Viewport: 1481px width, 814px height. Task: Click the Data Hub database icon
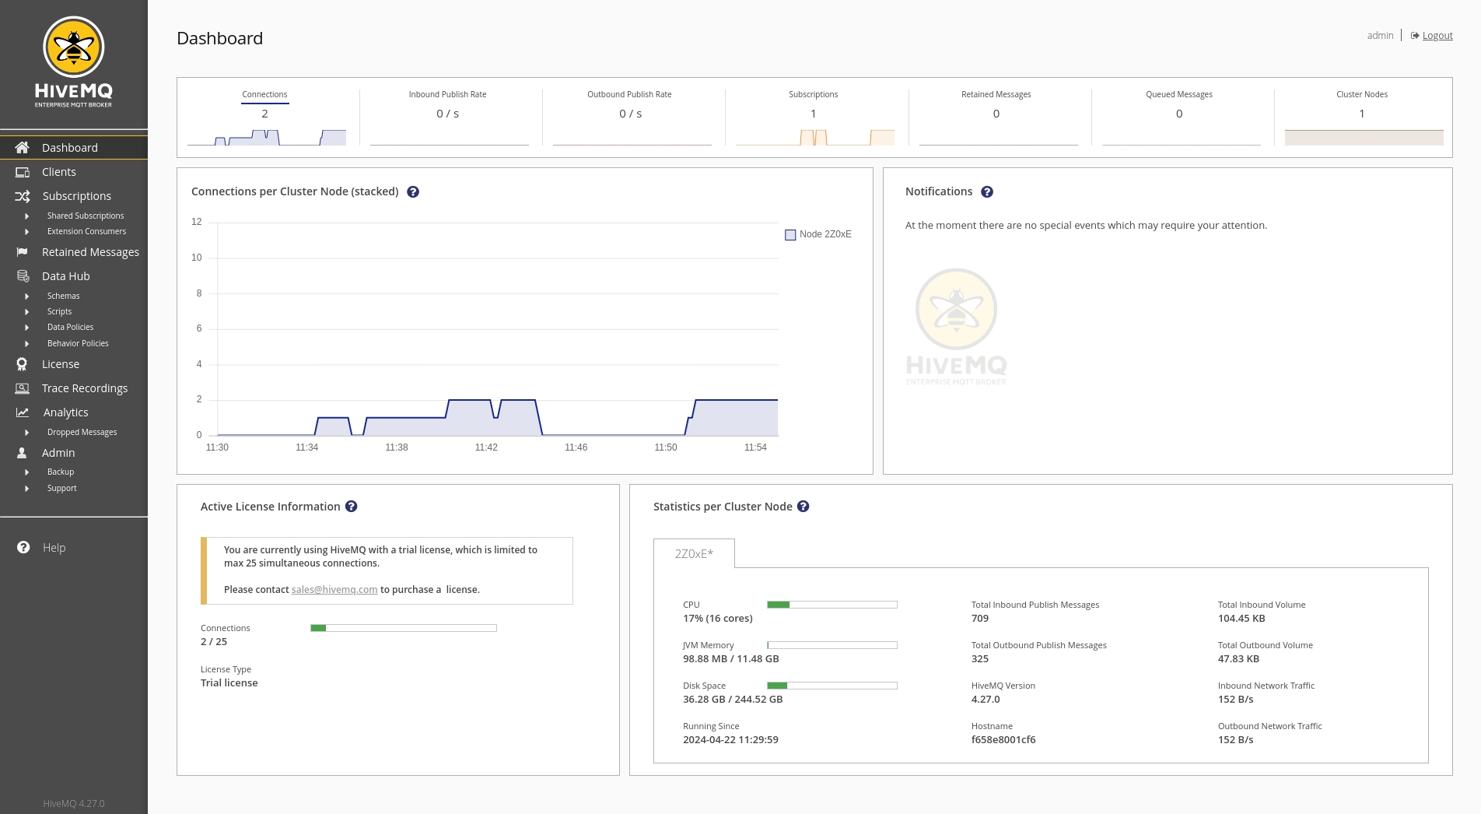pos(23,276)
